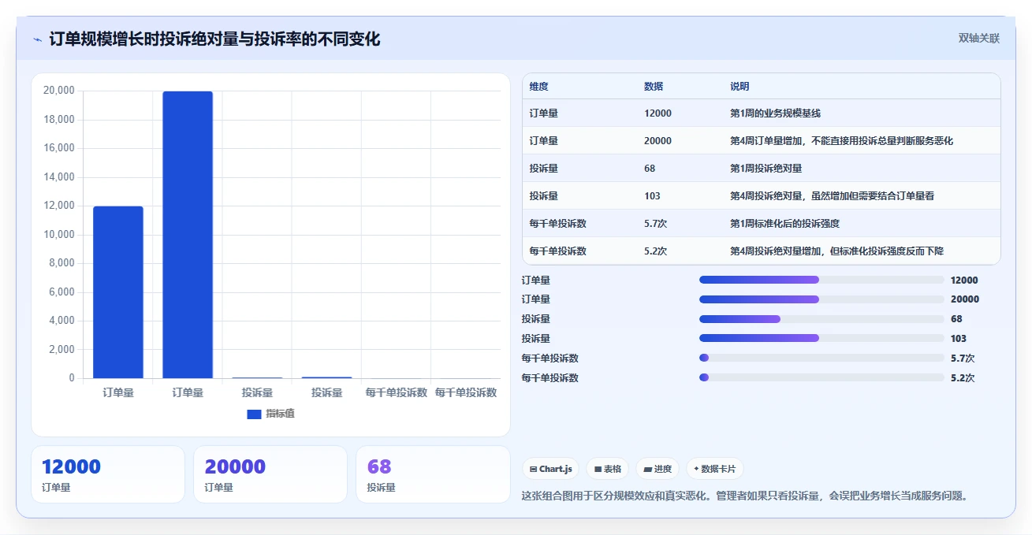Click 103 in the table's 数据 column
Viewport: 1032px width, 535px height.
tap(652, 195)
